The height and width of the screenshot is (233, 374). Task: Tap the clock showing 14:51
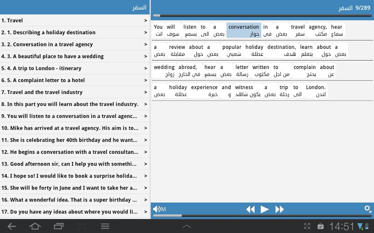pos(342,226)
